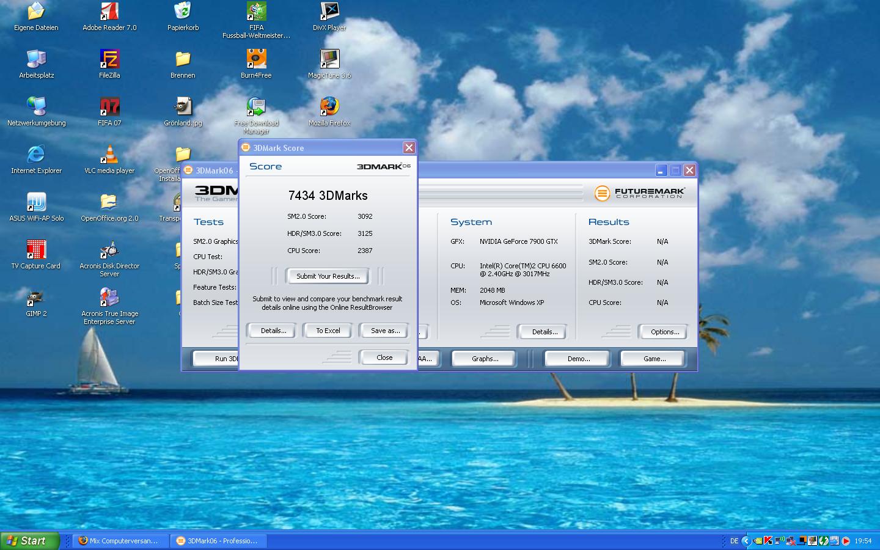Image resolution: width=880 pixels, height=550 pixels.
Task: Select the Free Download Manager shortcut
Action: point(256,116)
